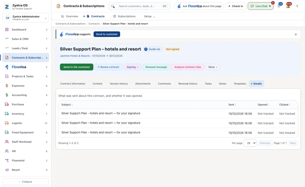Open the Jasmine Hotels & Resorts link
This screenshot has width=305, height=187.
click(75, 56)
